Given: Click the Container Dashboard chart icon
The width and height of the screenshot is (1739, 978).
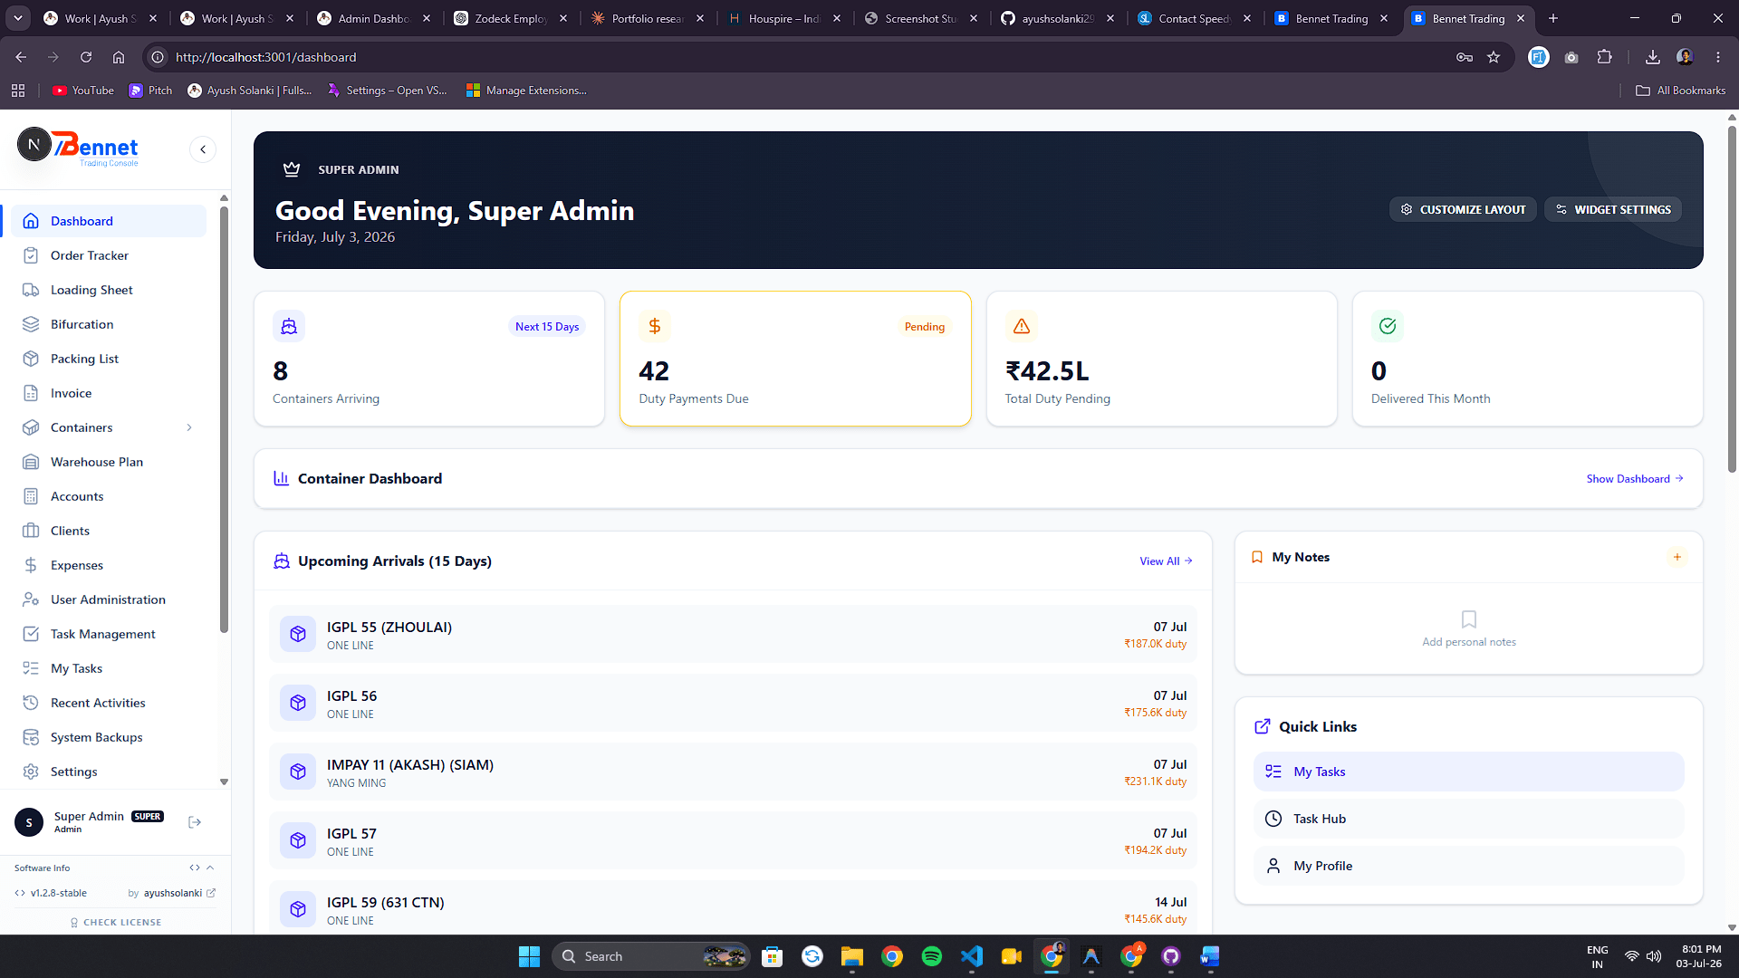Looking at the screenshot, I should 282,478.
